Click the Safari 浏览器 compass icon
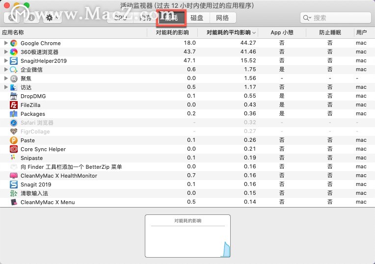375x264 pixels. (14, 123)
